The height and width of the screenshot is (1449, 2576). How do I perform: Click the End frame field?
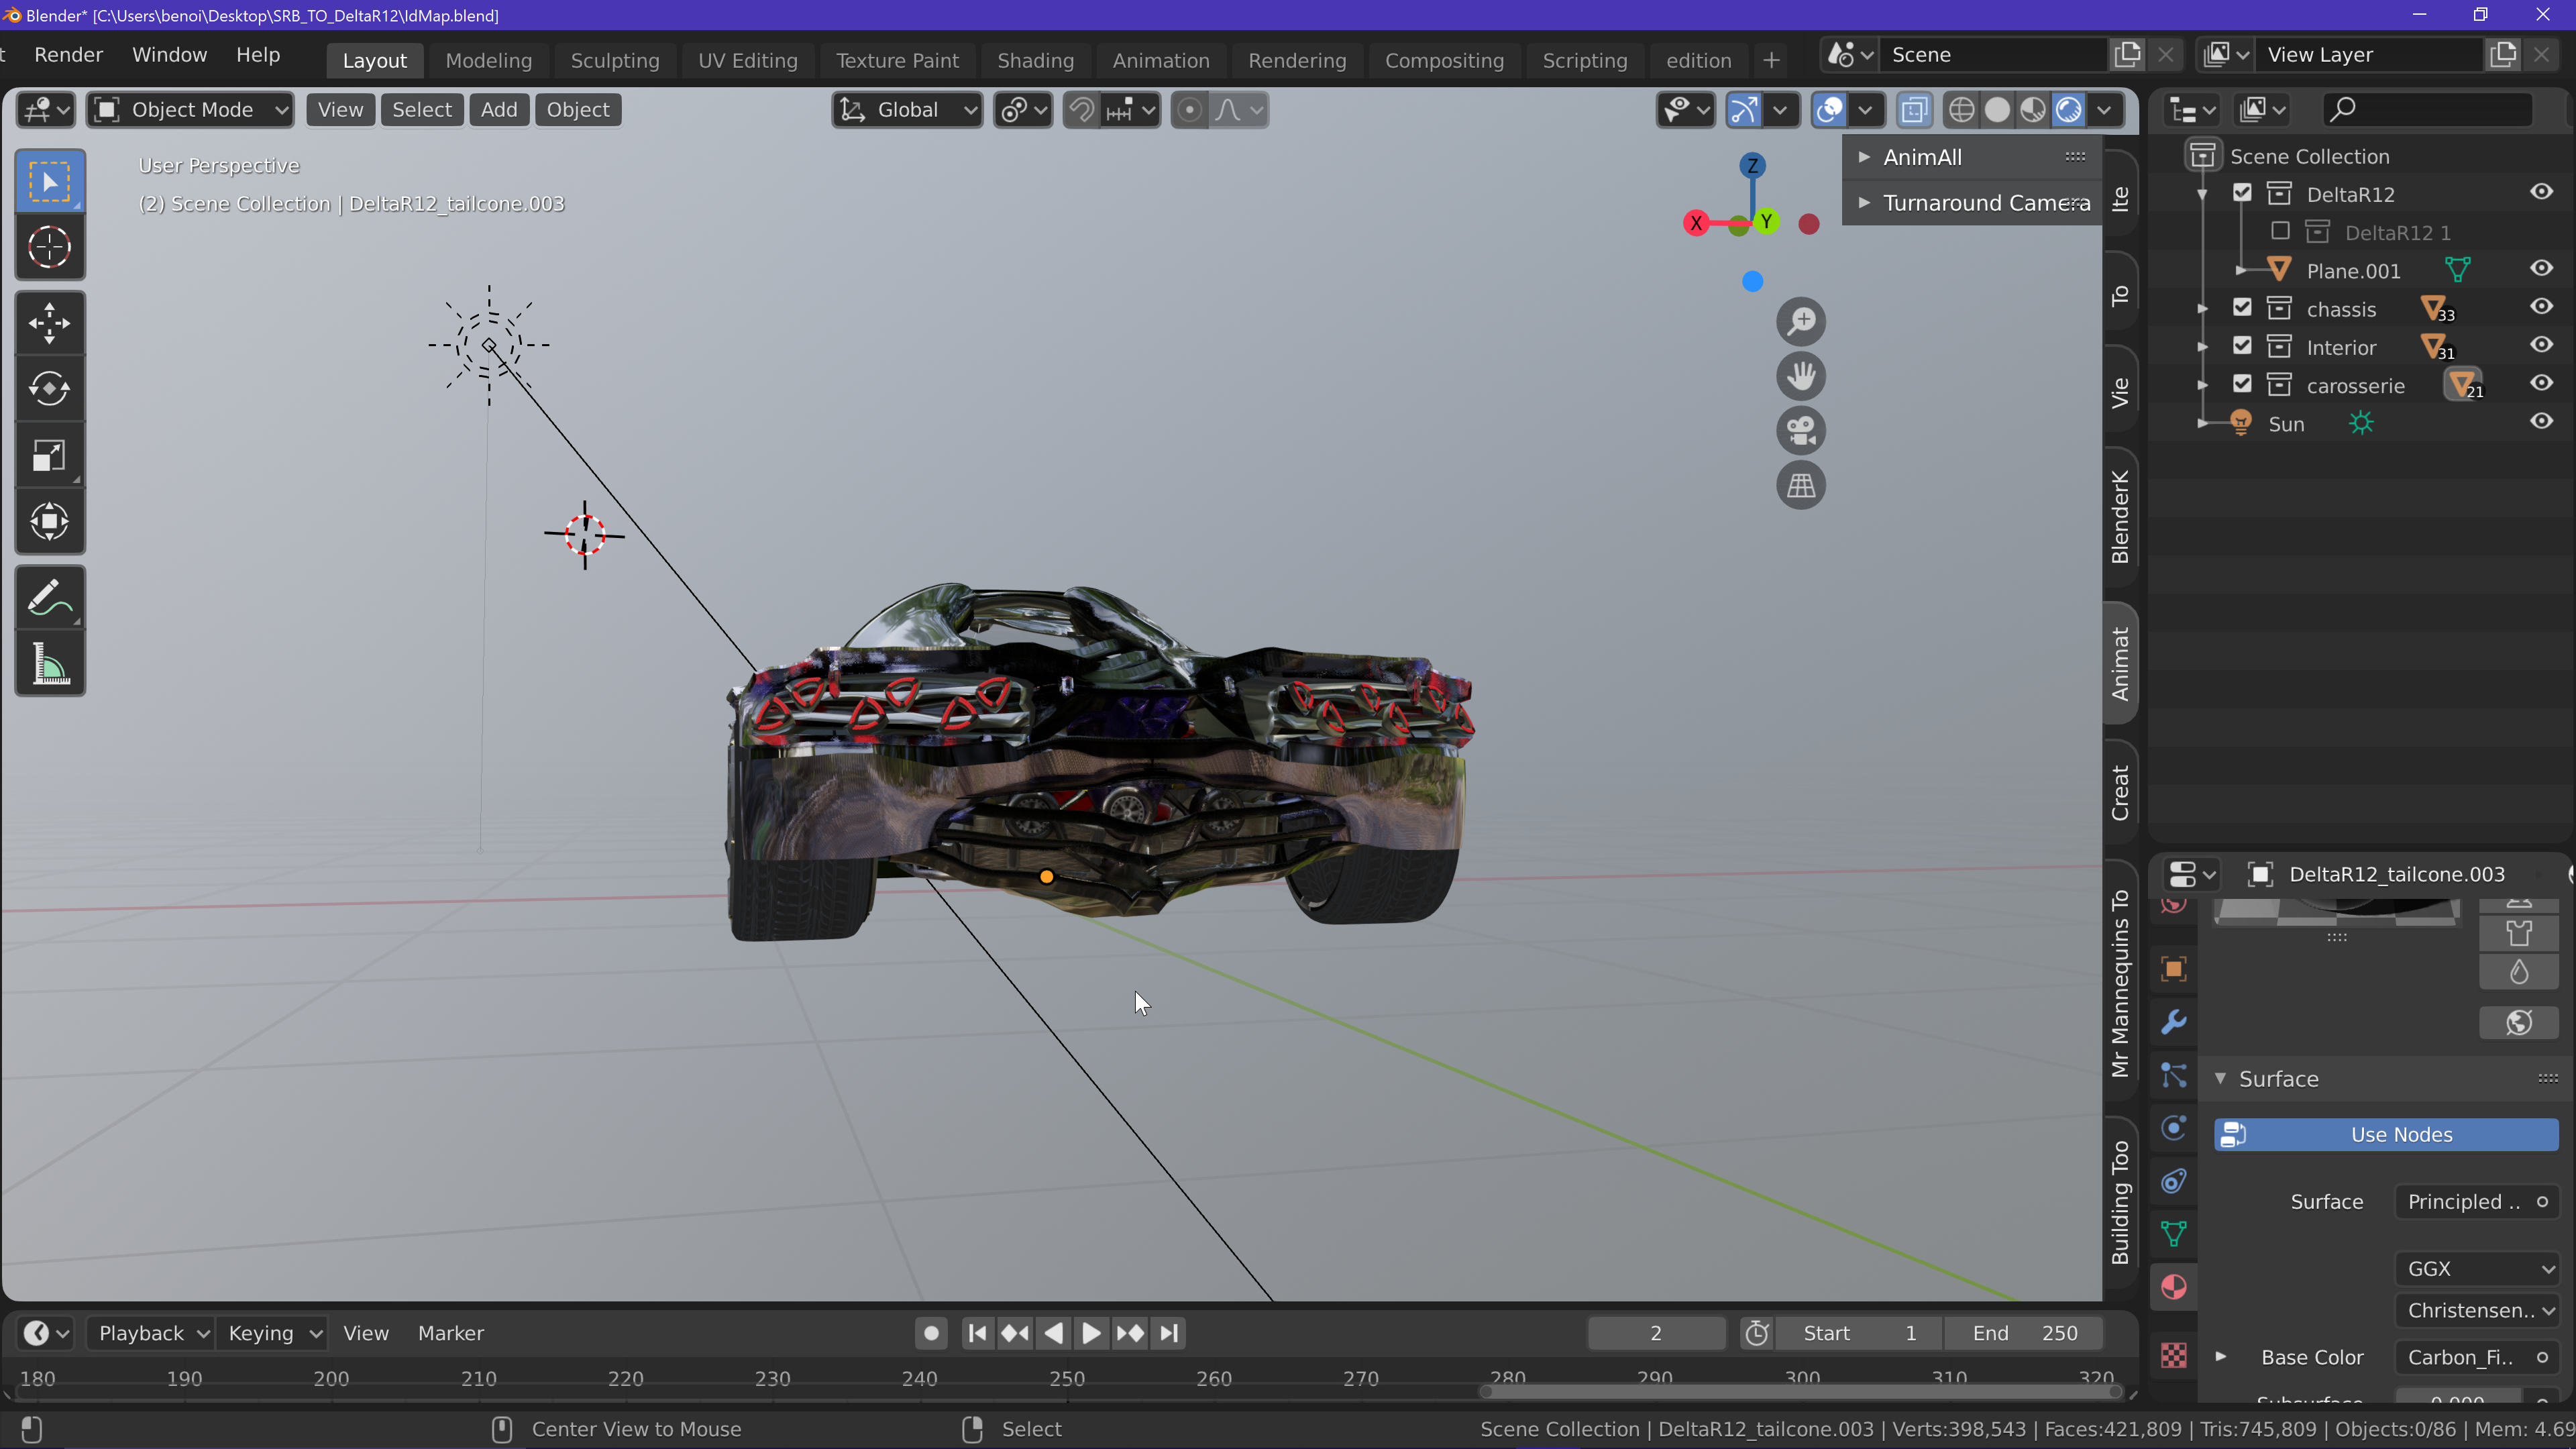(2024, 1333)
